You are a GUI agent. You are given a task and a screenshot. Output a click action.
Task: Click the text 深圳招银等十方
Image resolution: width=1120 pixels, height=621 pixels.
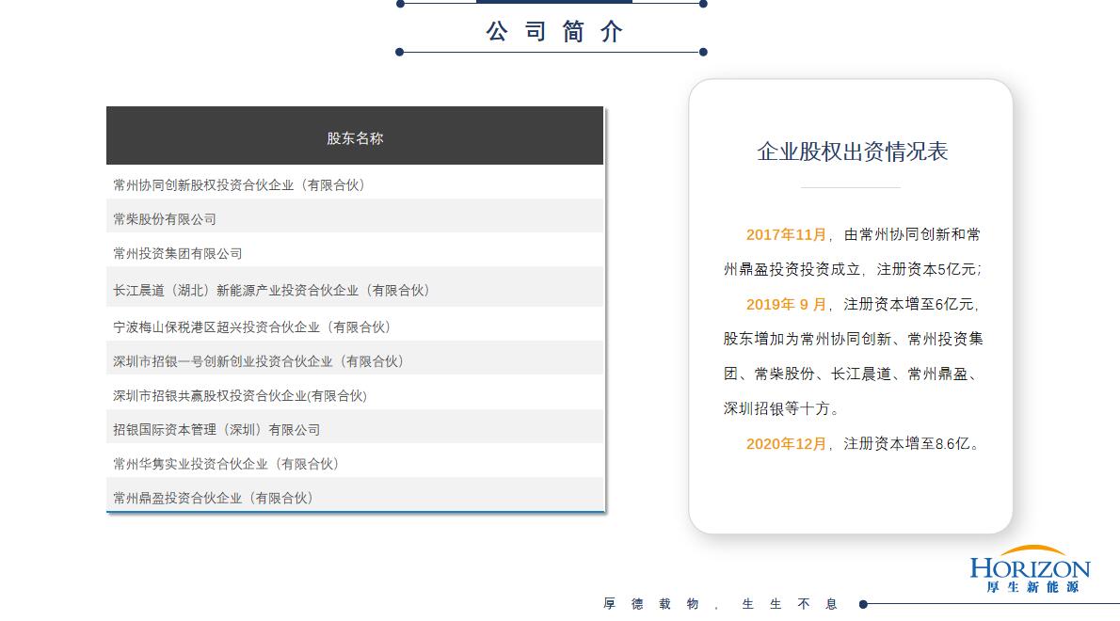click(x=776, y=409)
